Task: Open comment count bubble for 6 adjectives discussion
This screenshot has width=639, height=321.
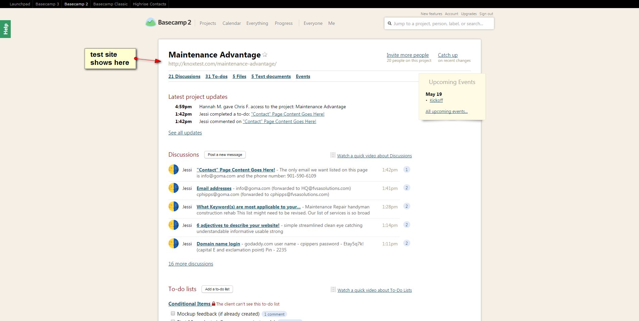Action: tap(407, 225)
